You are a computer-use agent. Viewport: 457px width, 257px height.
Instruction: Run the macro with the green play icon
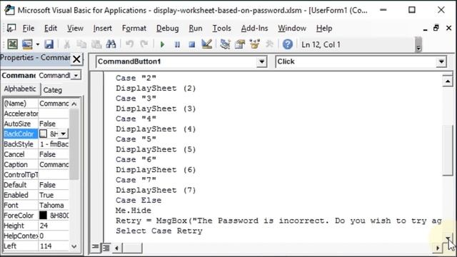click(x=162, y=44)
